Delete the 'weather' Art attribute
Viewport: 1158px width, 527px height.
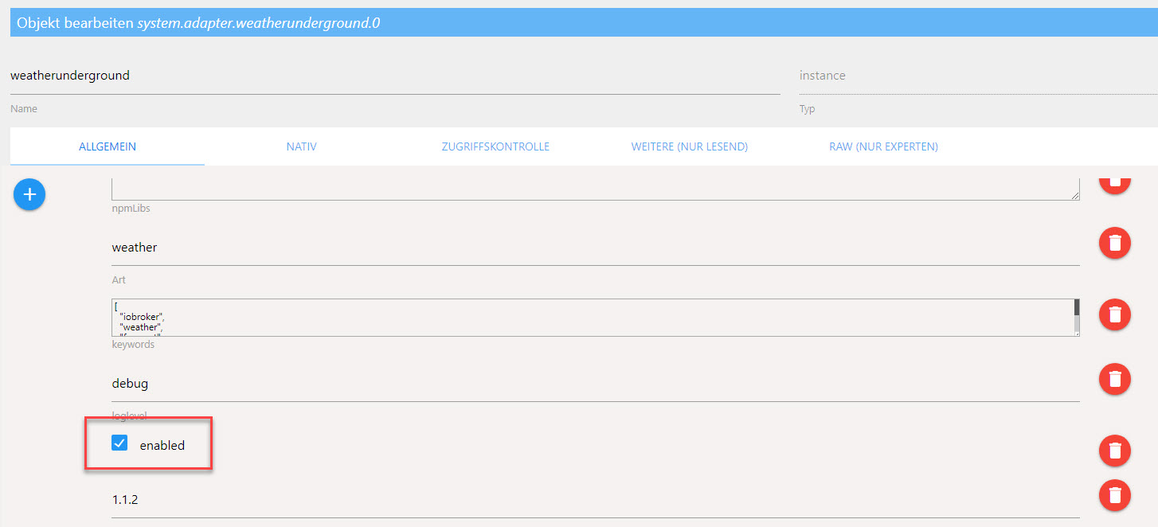point(1115,244)
